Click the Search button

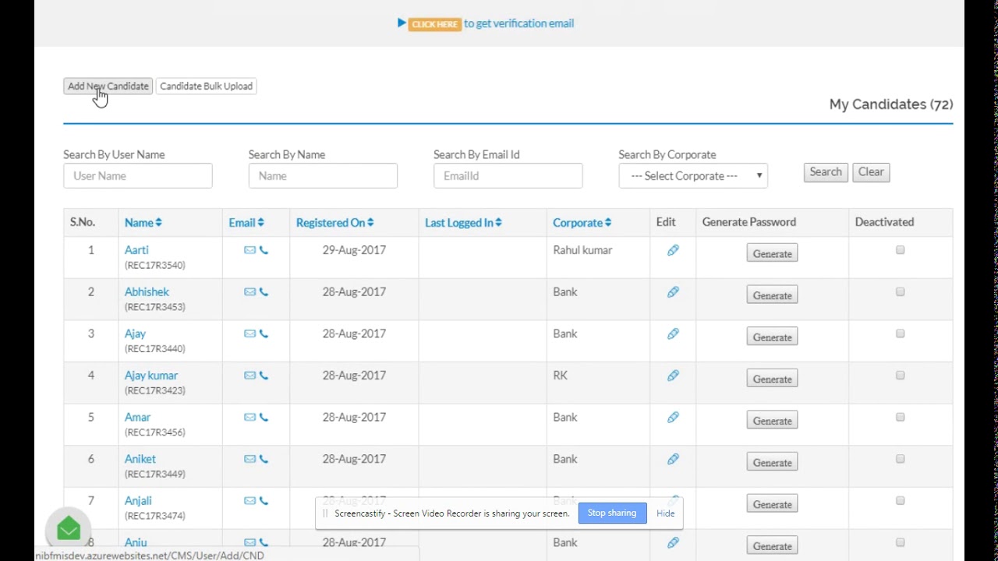[x=826, y=172]
